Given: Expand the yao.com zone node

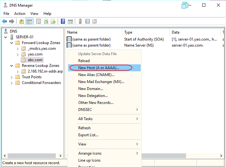Looking at the screenshot, I should click(18, 54).
